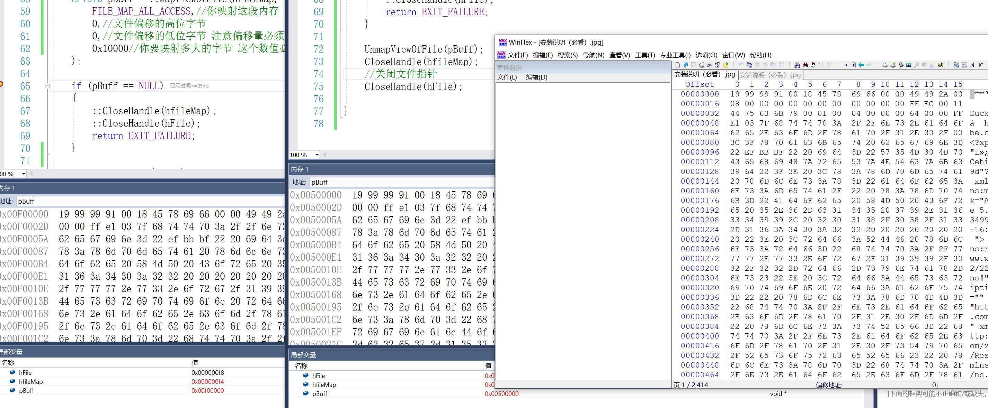Open Find Hex Values red binoculars icon
Image resolution: width=988 pixels, height=408 pixels.
pyautogui.click(x=805, y=65)
